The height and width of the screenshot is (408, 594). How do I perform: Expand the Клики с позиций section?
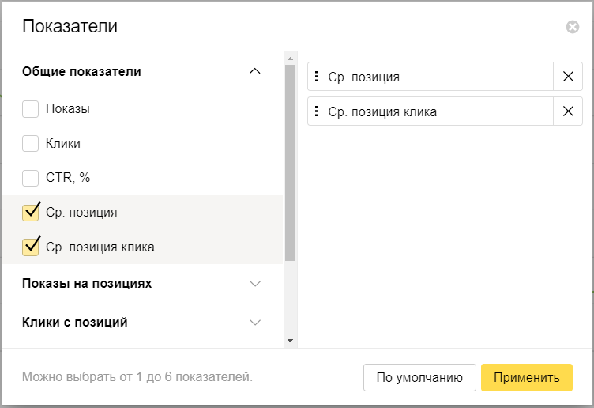click(255, 323)
